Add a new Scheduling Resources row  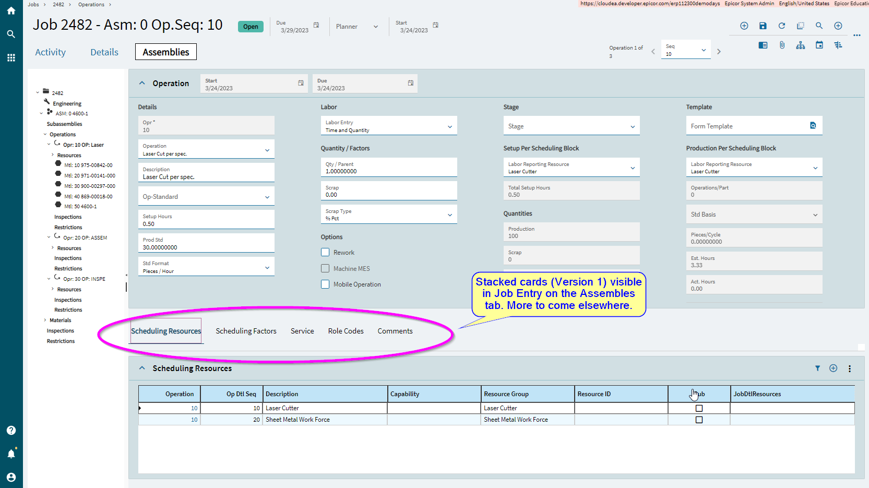(834, 368)
